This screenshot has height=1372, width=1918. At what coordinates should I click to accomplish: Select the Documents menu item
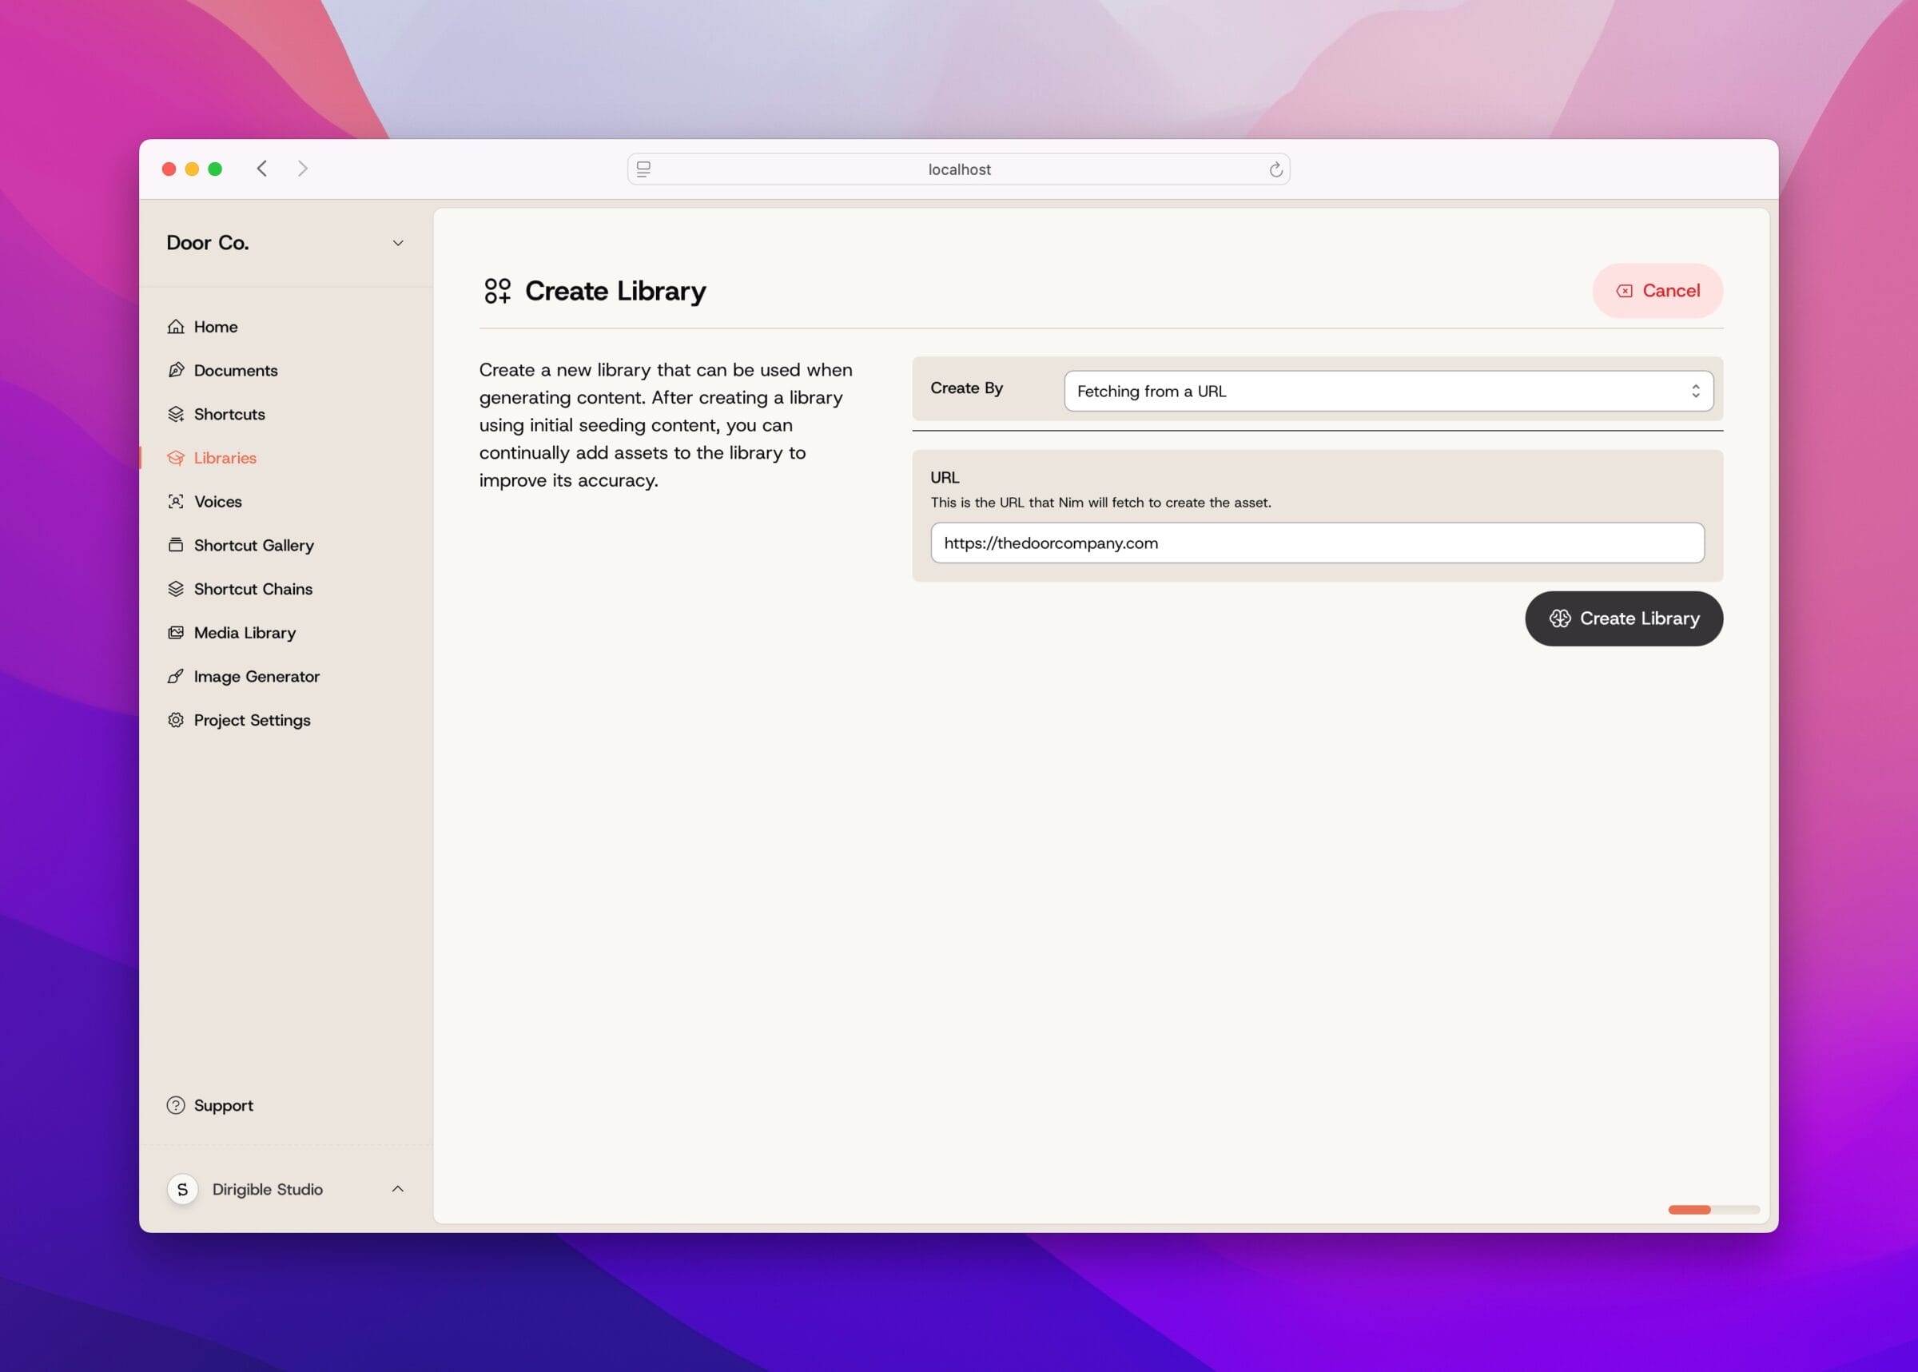tap(236, 368)
